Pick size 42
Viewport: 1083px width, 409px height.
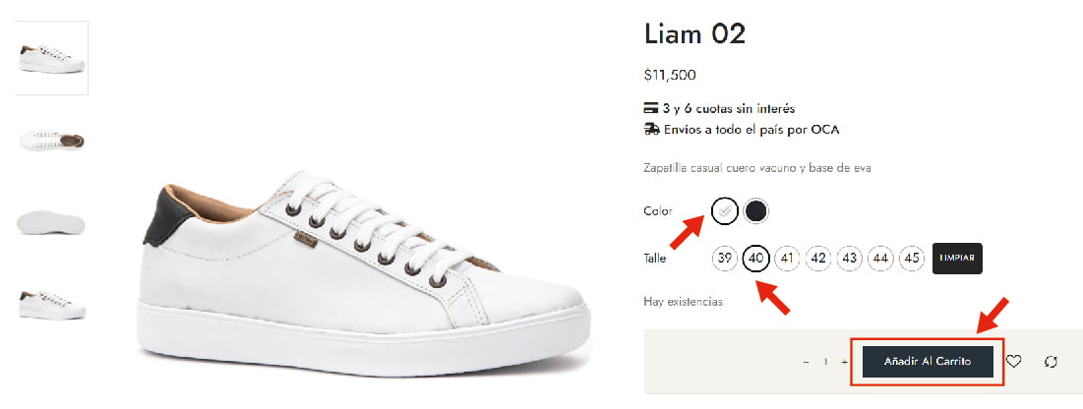[818, 259]
